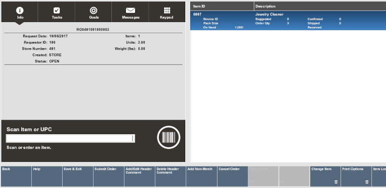Click the Order Qty value 3

288,23
